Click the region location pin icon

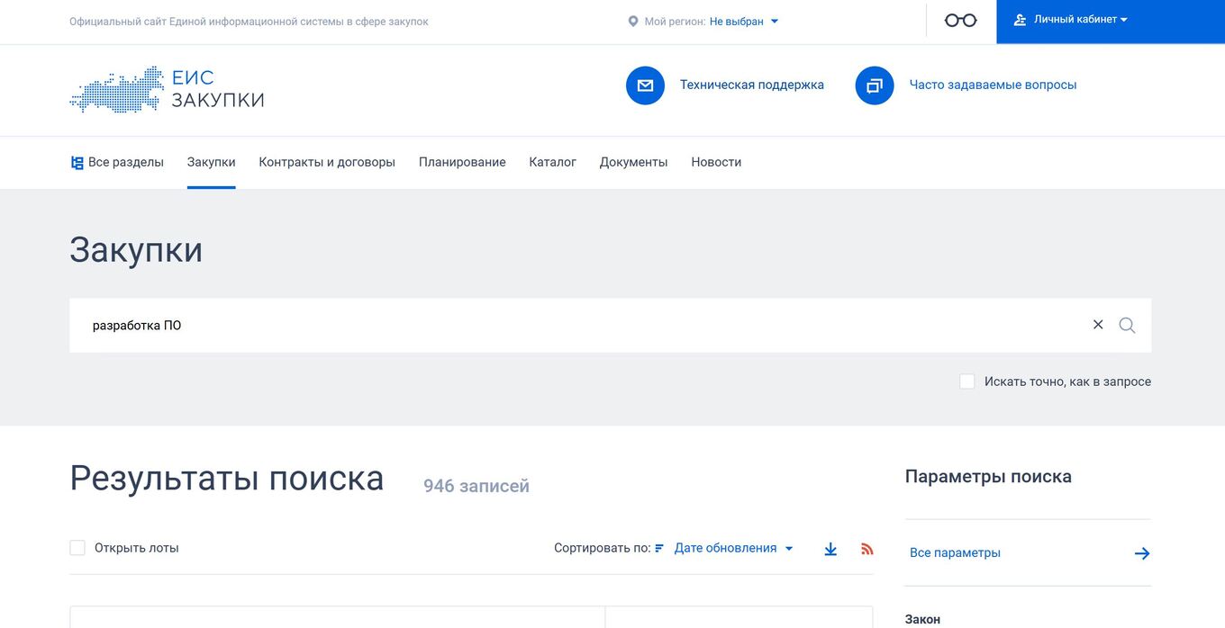coord(632,20)
